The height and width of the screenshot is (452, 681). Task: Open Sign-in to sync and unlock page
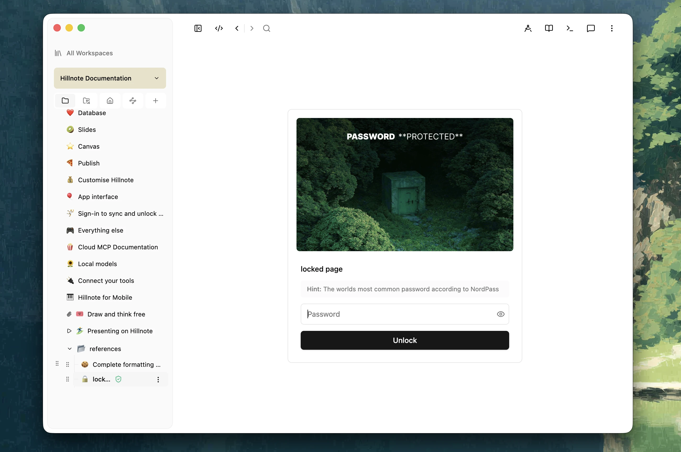(120, 213)
